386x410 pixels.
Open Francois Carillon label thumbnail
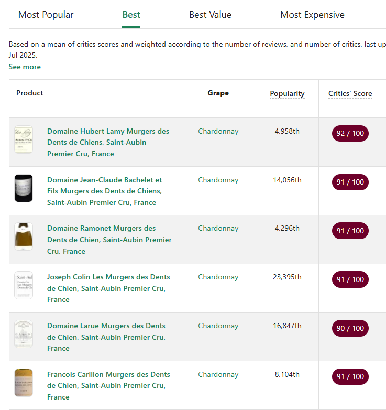[24, 383]
